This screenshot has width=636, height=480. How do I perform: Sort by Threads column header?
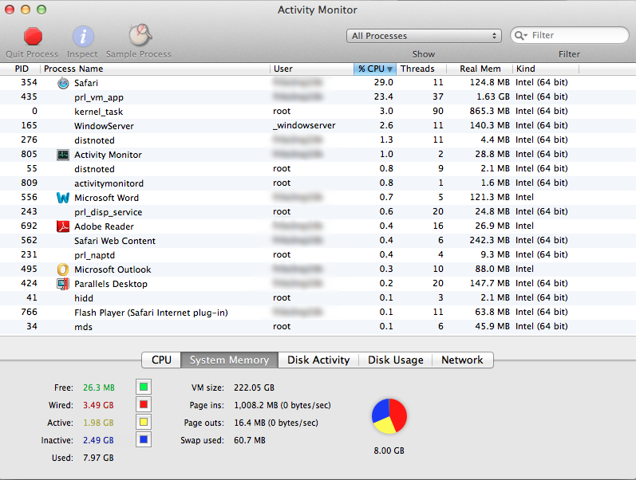[421, 69]
